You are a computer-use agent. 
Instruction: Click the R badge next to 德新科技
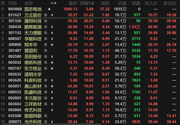(46, 62)
